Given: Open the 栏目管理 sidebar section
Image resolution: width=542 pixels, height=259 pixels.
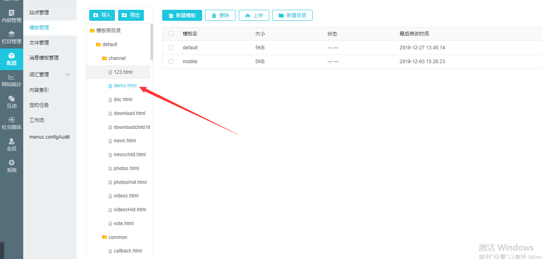Looking at the screenshot, I should pyautogui.click(x=11, y=38).
